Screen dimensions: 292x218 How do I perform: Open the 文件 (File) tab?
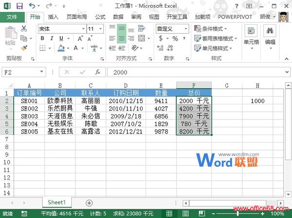pyautogui.click(x=12, y=17)
